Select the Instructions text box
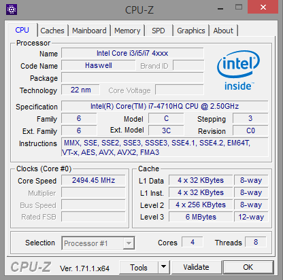 (x=165, y=147)
